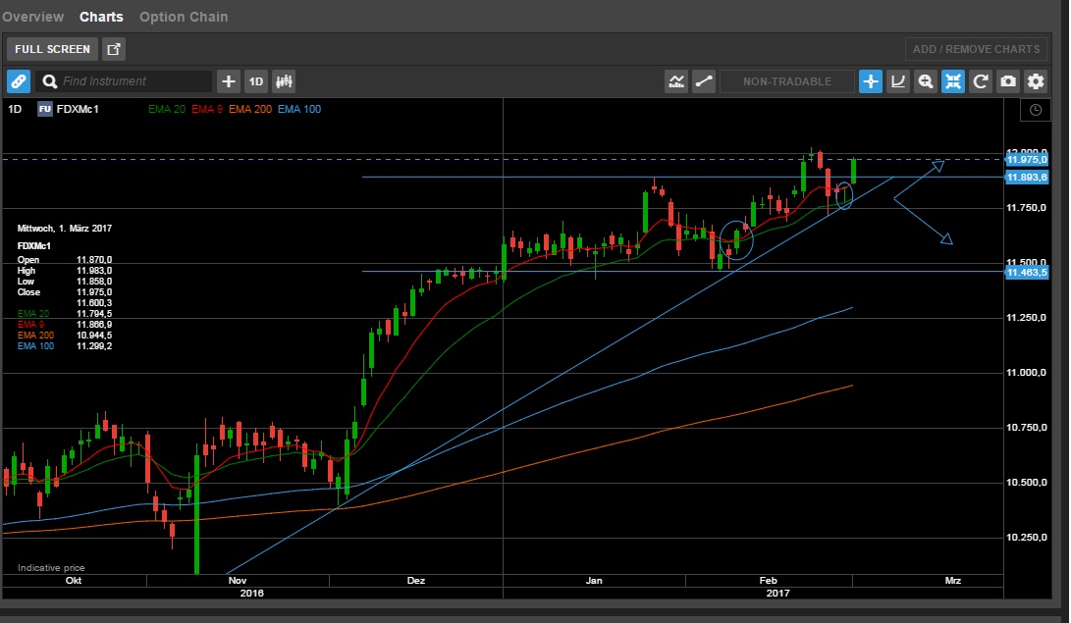Click the chart's 1D interval label
This screenshot has height=623, width=1071.
pos(15,109)
